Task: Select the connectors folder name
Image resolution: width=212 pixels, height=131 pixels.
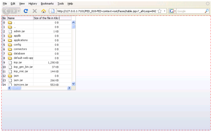Action: (x=20, y=49)
